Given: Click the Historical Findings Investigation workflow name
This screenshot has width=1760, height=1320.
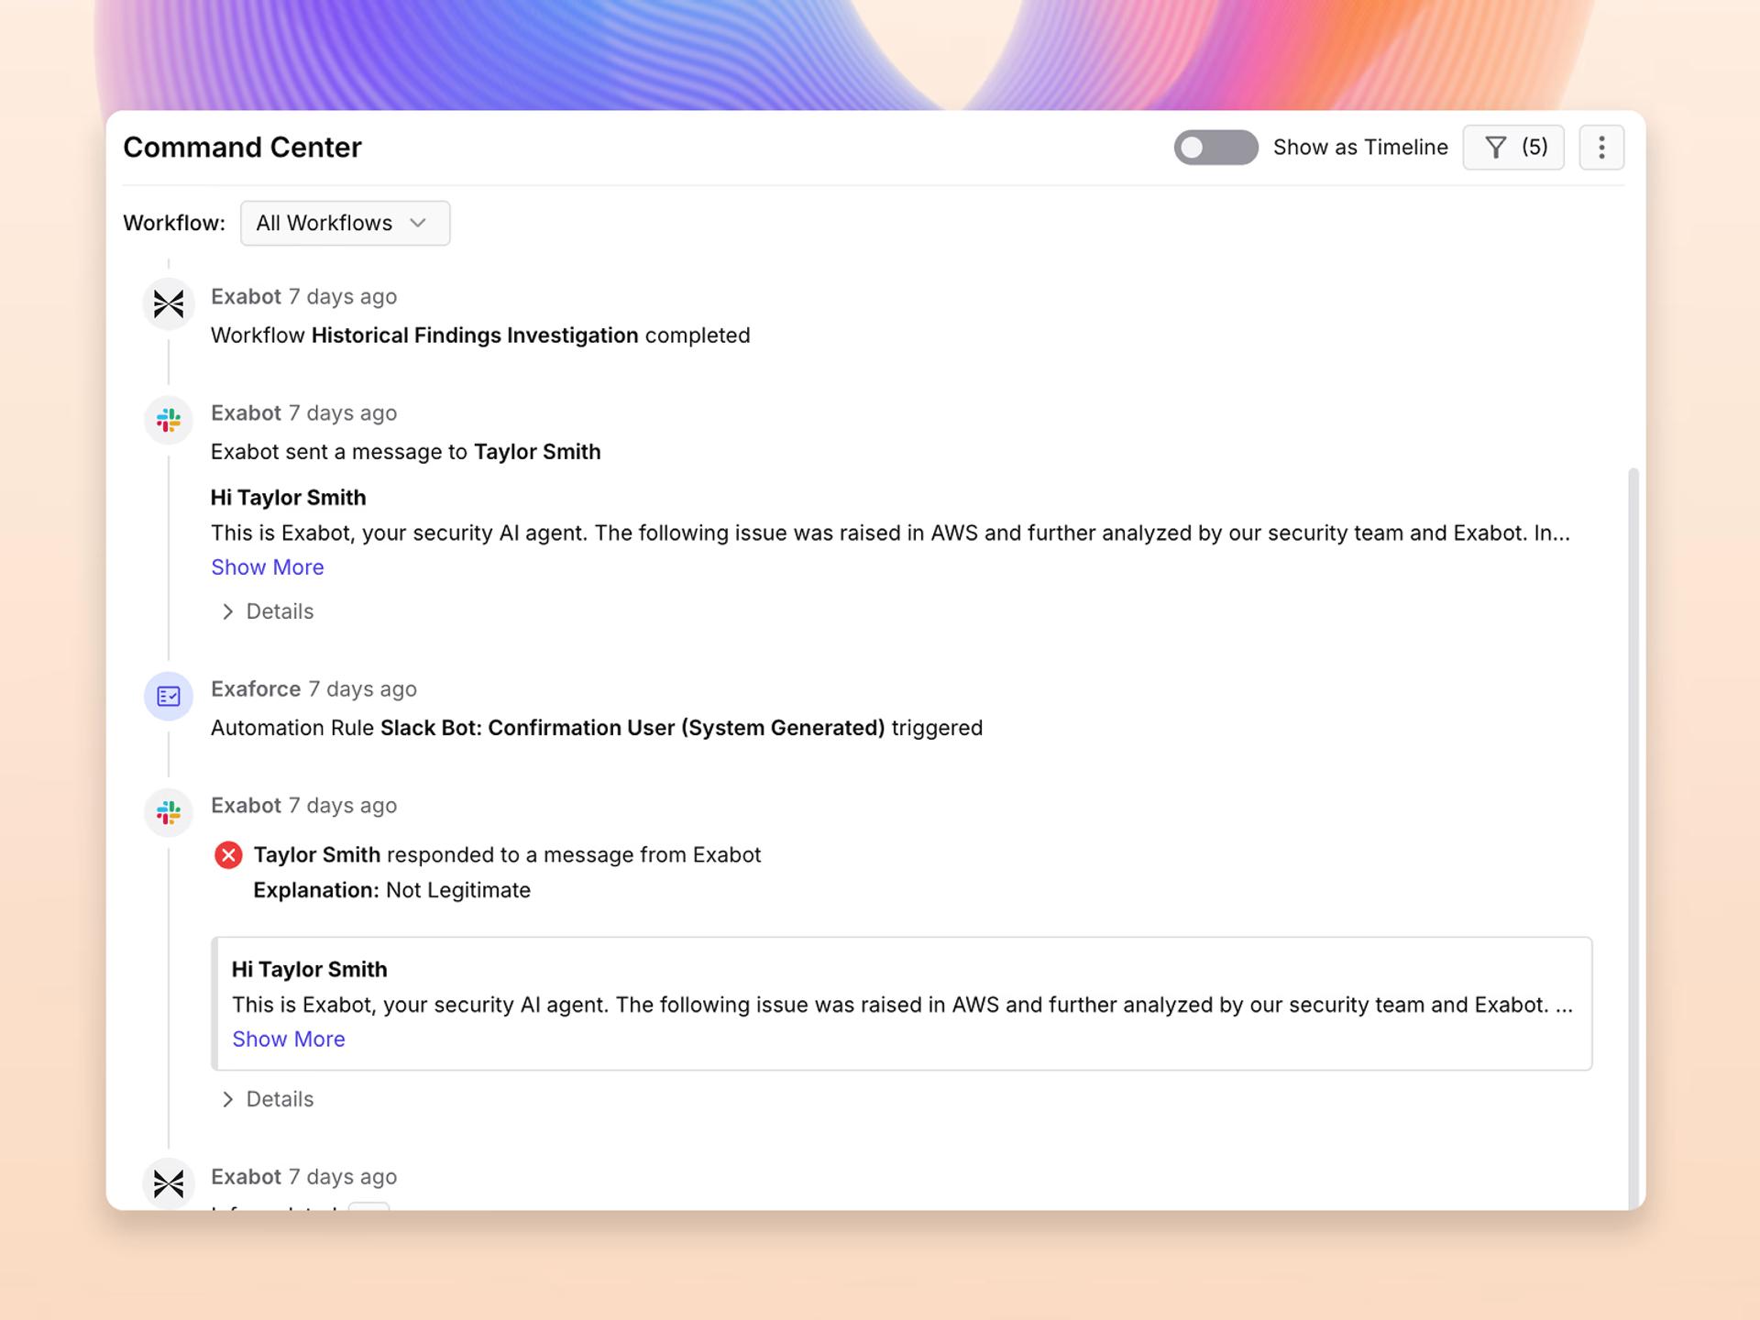Looking at the screenshot, I should coord(475,335).
